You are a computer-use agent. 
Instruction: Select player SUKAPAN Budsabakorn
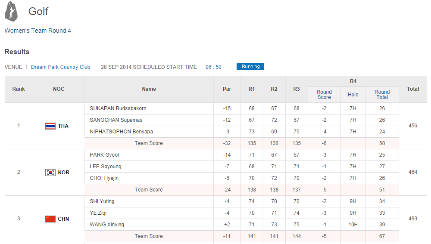pos(118,108)
